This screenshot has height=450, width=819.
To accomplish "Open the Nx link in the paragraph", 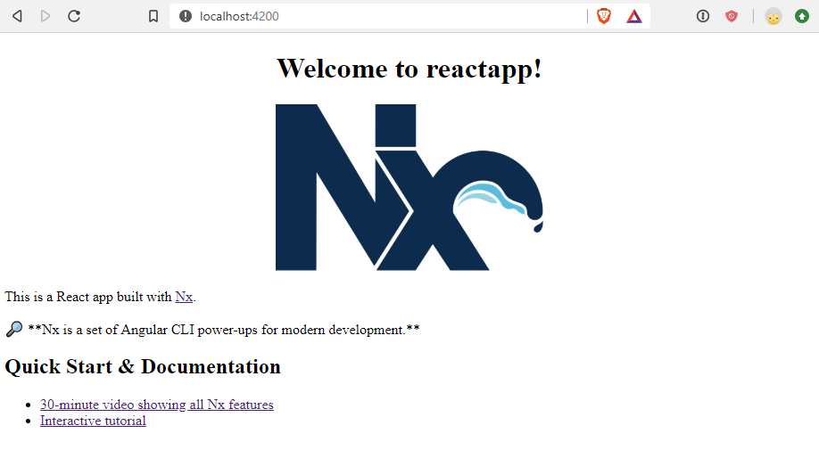I will [184, 297].
